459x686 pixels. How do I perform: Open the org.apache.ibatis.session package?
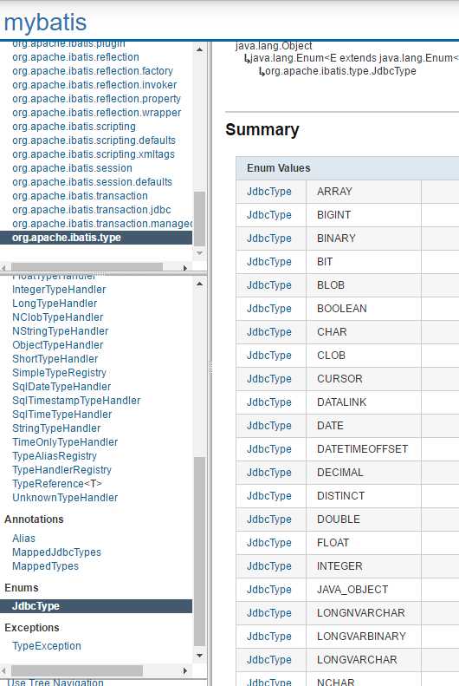tap(72, 168)
